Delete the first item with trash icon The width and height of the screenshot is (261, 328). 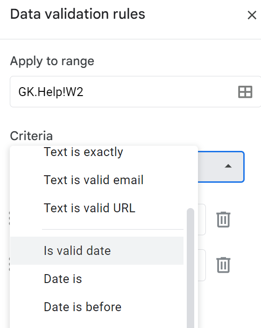coord(223,219)
